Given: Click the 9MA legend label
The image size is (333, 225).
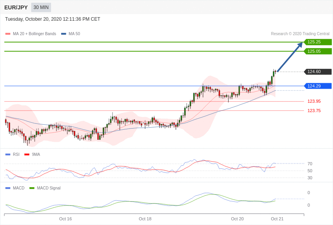Looking at the screenshot, I should click(36, 155).
